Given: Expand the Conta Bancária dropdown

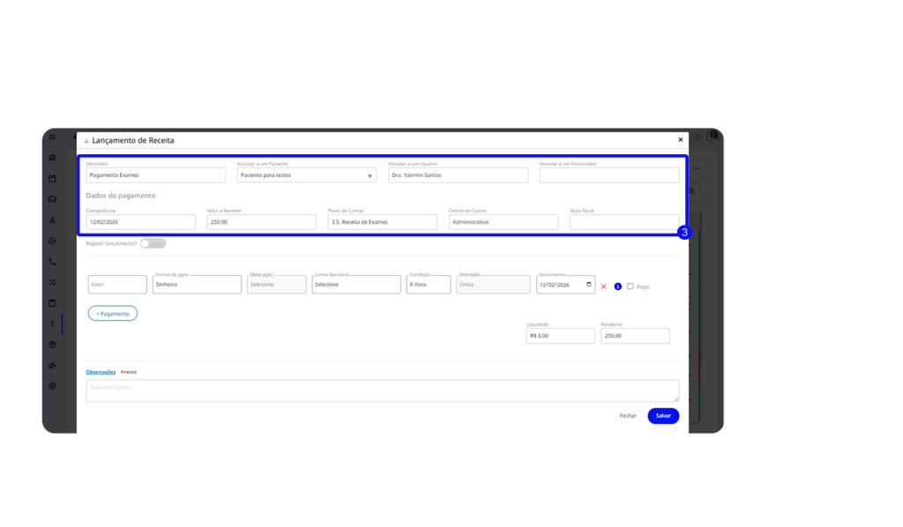Looking at the screenshot, I should 355,285.
